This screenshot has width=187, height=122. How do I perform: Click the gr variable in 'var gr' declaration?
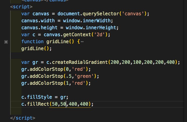coord(35,62)
